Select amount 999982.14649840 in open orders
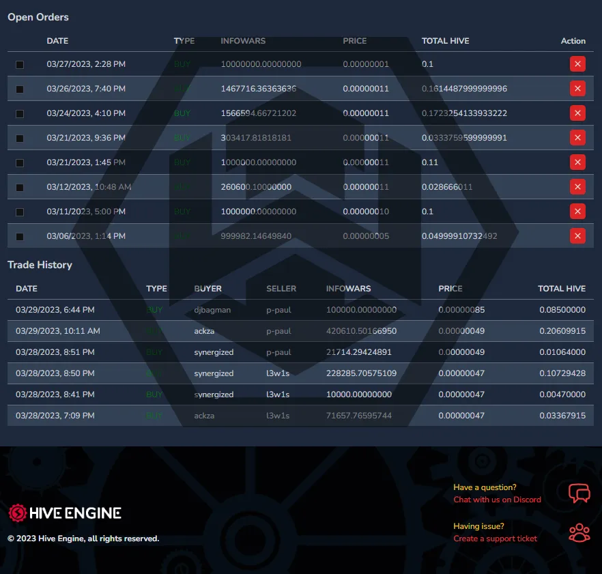602x574 pixels. click(256, 236)
